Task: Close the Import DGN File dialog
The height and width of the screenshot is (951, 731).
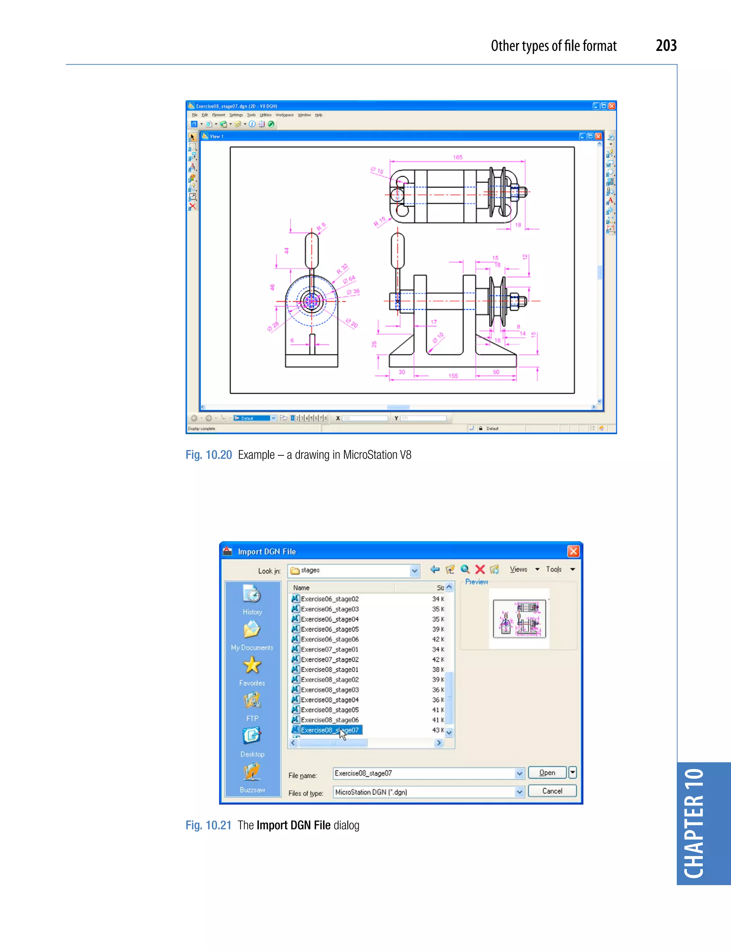Action: coord(573,552)
